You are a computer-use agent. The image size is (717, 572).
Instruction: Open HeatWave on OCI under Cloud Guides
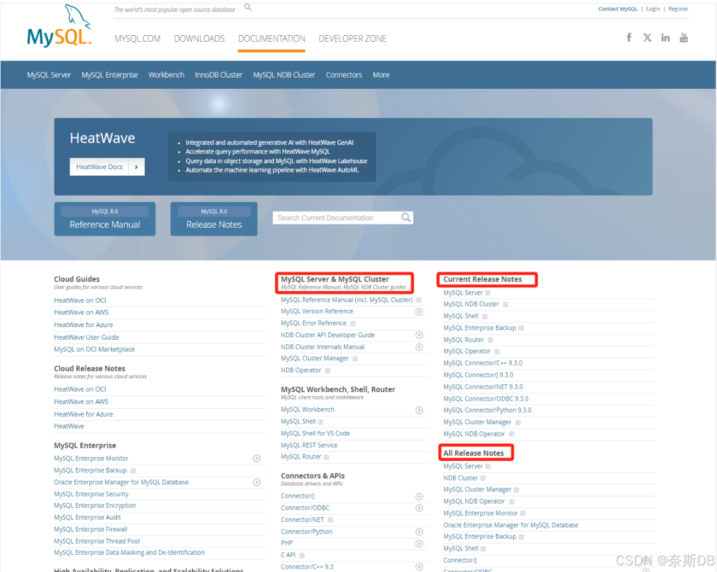click(x=80, y=301)
